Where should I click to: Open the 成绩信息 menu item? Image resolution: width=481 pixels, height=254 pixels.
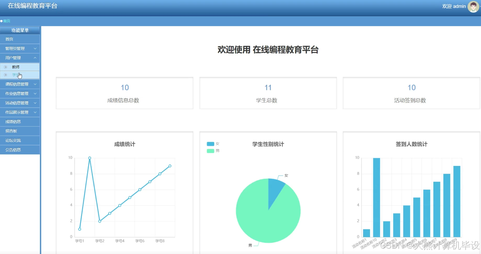(x=20, y=122)
